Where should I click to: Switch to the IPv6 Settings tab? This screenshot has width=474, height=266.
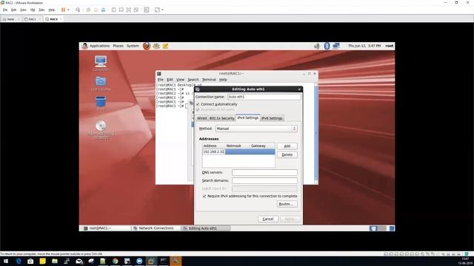pos(272,118)
